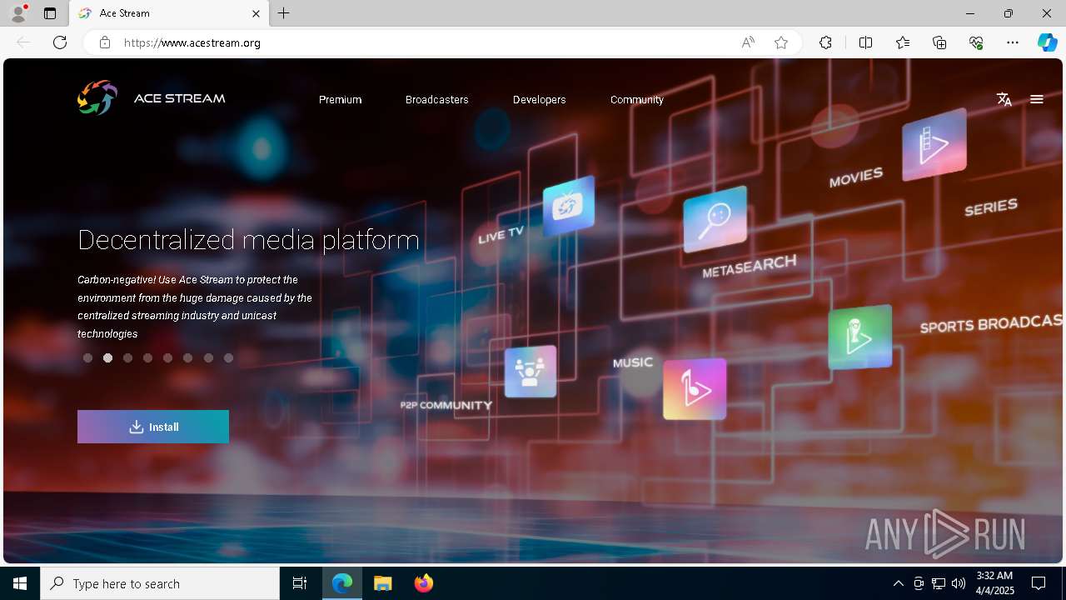The image size is (1066, 600).
Task: Click the P2P COMMUNITY label
Action: point(446,405)
